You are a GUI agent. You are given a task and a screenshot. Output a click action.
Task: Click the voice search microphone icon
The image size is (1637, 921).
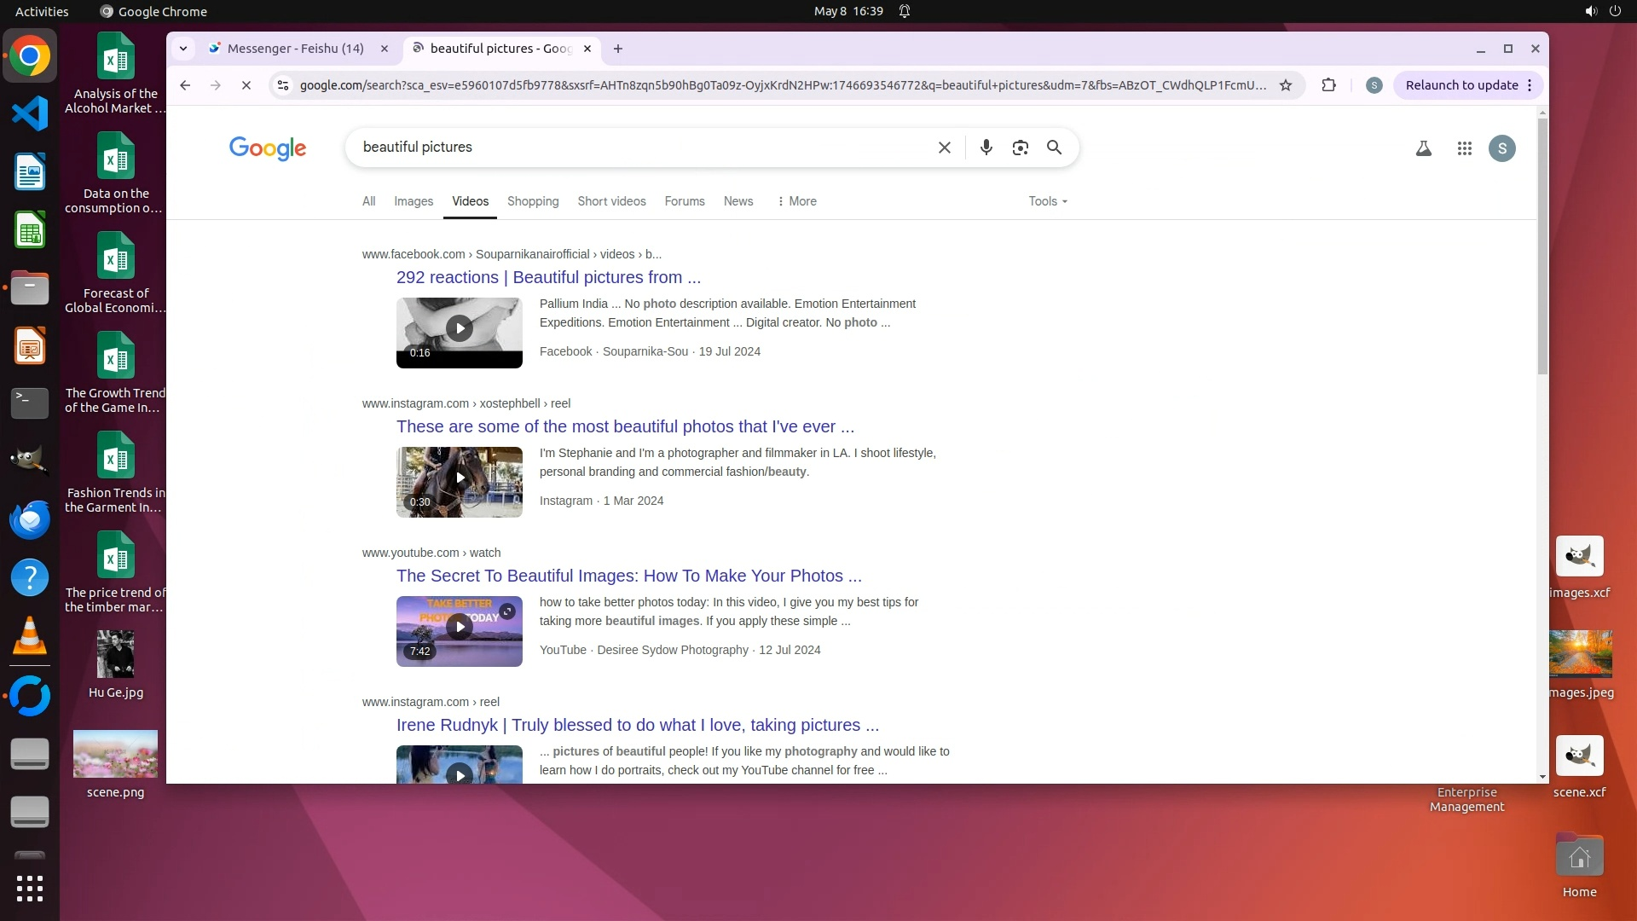point(986,148)
